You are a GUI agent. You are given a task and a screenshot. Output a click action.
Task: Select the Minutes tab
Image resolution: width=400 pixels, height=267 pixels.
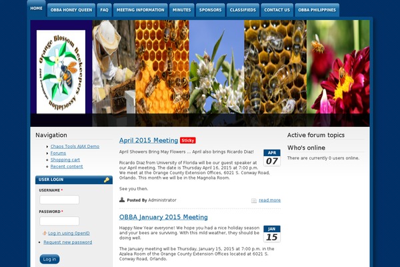click(x=181, y=10)
